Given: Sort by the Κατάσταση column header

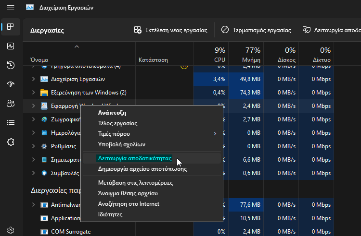Looking at the screenshot, I should 153,60.
